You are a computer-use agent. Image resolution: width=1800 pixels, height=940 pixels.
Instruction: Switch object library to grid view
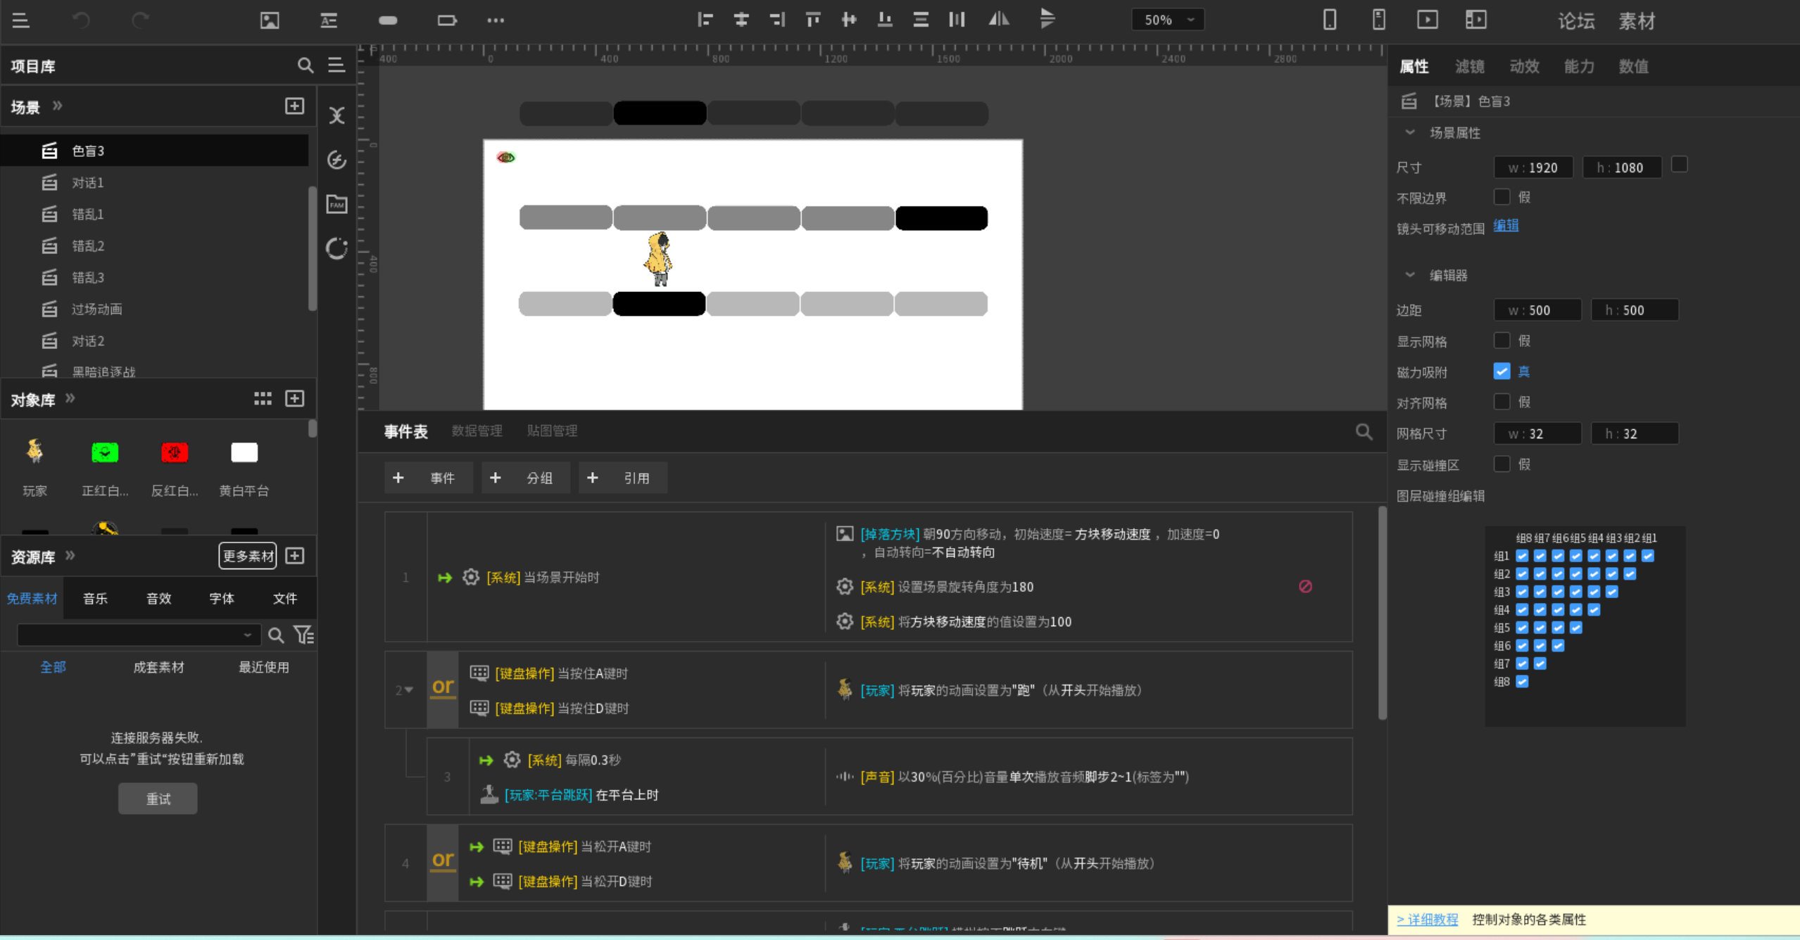click(x=263, y=399)
